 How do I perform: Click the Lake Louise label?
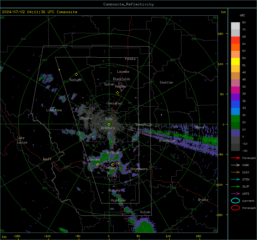(22, 140)
